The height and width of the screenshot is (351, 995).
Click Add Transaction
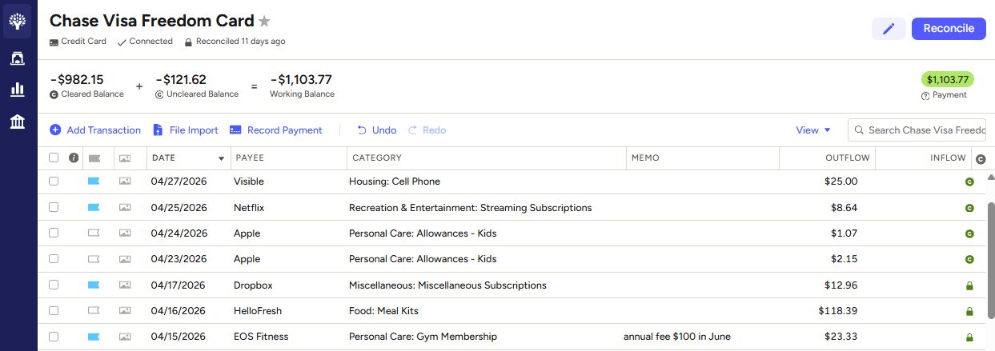click(x=95, y=130)
